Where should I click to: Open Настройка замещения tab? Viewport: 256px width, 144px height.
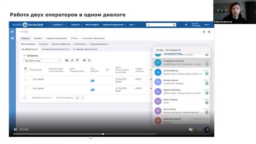click(x=93, y=38)
